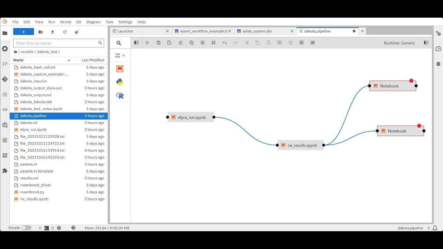Arrange pipeline nodes horizontally
This screenshot has width=443, height=249.
pos(301,43)
